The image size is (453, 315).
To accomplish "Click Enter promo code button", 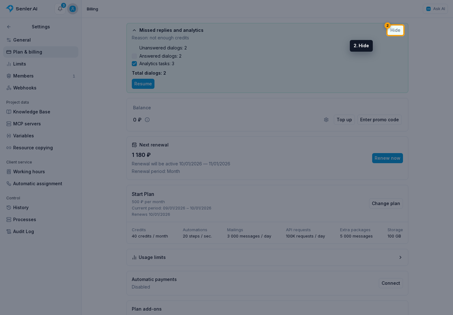I will pyautogui.click(x=379, y=120).
